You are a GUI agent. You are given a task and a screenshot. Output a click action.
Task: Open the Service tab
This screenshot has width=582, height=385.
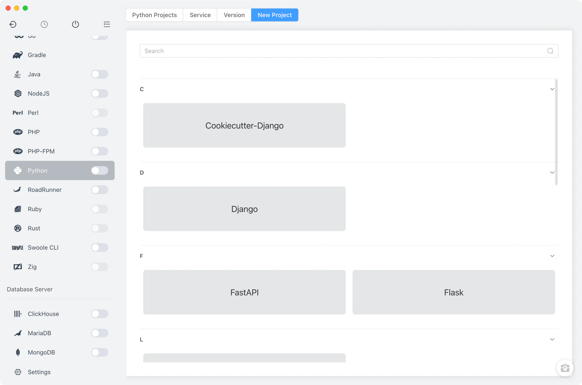tap(200, 15)
